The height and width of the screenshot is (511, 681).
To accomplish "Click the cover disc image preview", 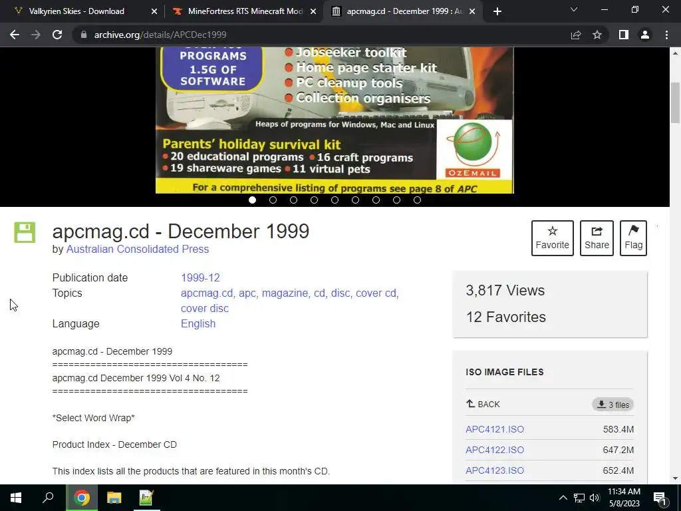I will click(x=335, y=120).
